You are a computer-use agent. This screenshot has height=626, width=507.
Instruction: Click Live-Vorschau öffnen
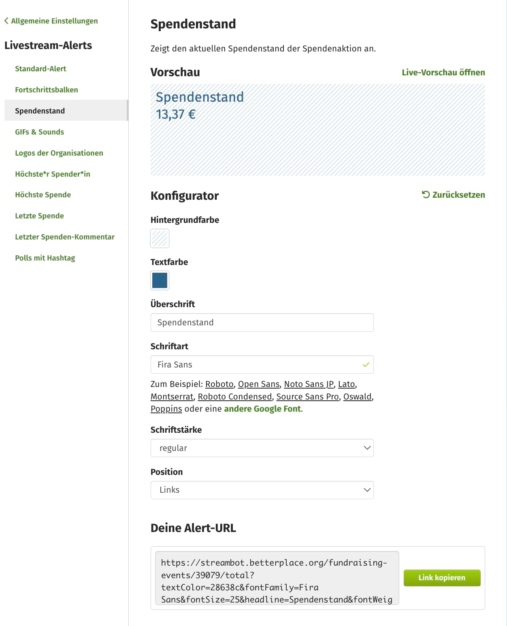443,72
